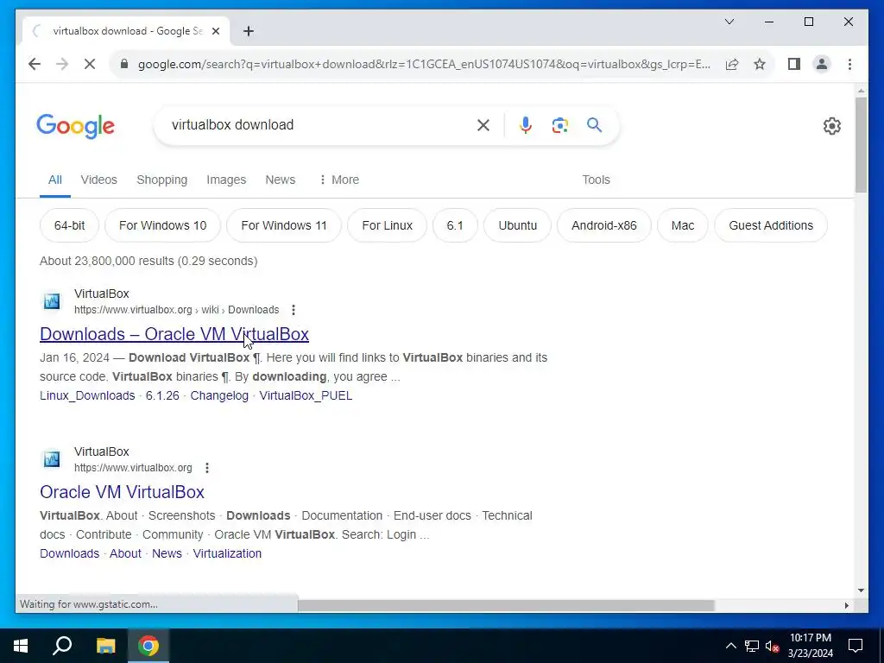Select the For Linux chip
The height and width of the screenshot is (663, 884).
coord(387,225)
